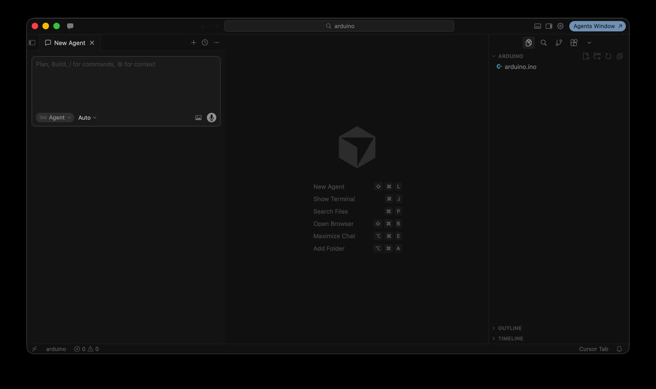
Task: Toggle the secondary sidebar layout icon
Action: click(x=549, y=26)
